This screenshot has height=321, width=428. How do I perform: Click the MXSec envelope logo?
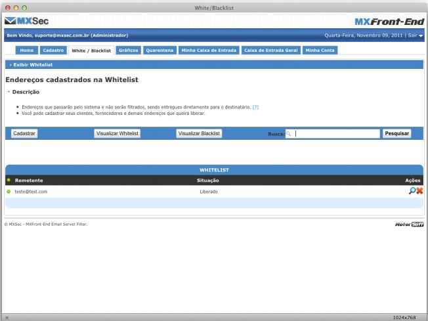(x=27, y=21)
